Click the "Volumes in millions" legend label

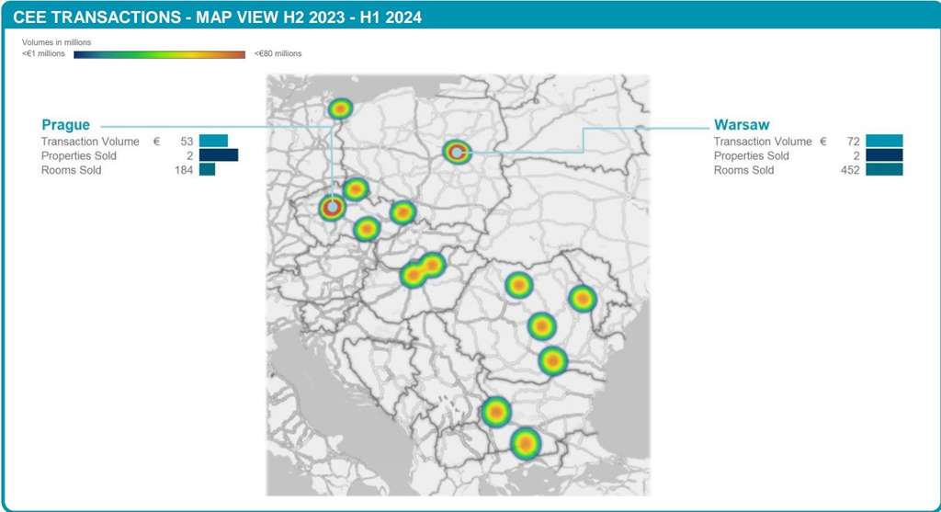(x=56, y=42)
